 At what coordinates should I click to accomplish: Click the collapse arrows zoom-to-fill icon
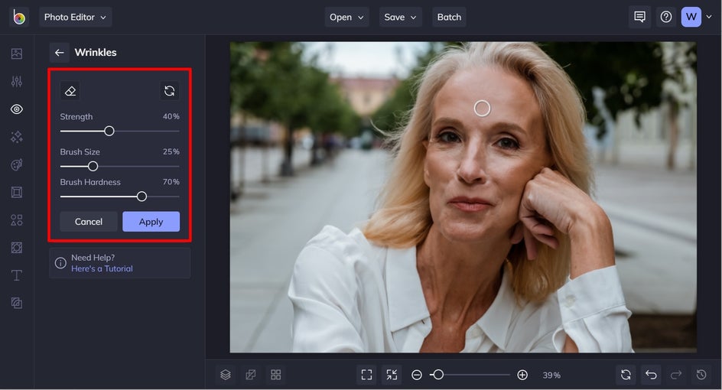392,375
